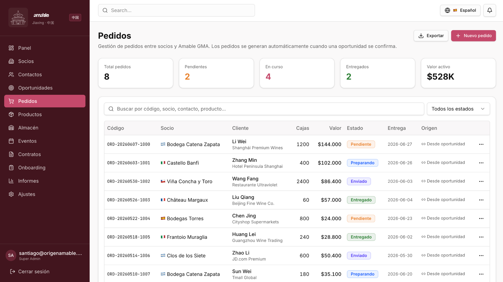
Task: Click the Informes chart icon
Action: coord(11,181)
